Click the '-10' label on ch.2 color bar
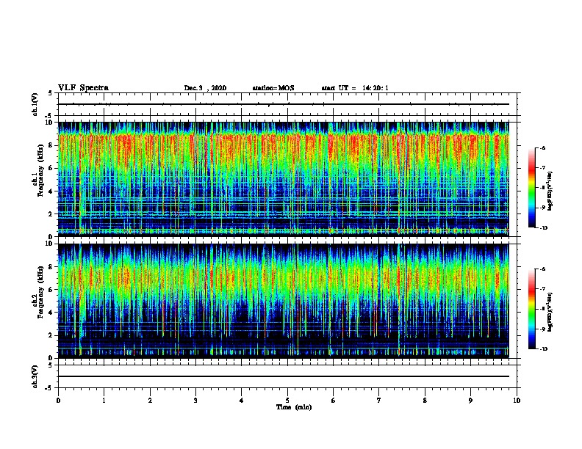 pos(543,349)
